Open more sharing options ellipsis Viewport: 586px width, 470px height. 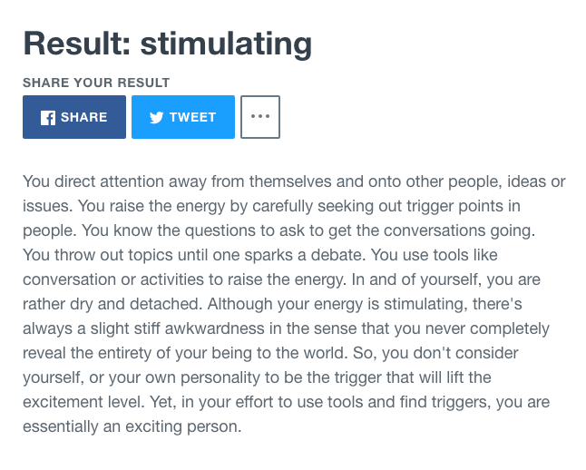click(x=260, y=117)
